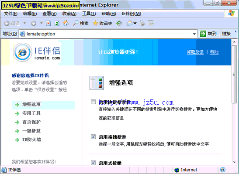The width and height of the screenshot is (239, 174).
Task: Click the green arrow next to 实用工具
Action: pyautogui.click(x=17, y=113)
